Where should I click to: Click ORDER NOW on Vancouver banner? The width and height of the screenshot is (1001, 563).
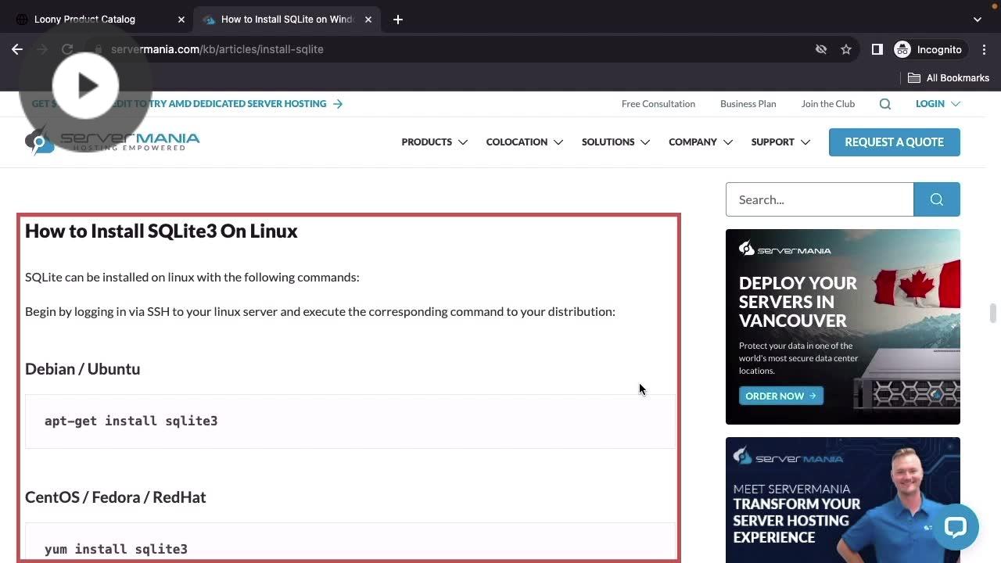pos(780,396)
